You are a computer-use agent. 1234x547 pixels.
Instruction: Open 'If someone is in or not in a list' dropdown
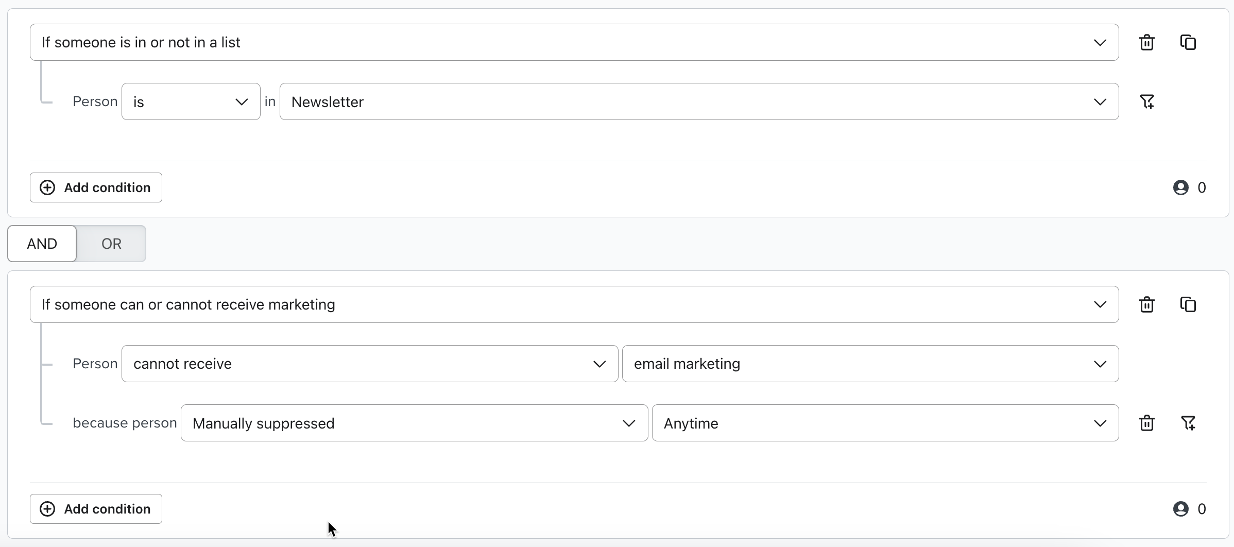coord(574,42)
